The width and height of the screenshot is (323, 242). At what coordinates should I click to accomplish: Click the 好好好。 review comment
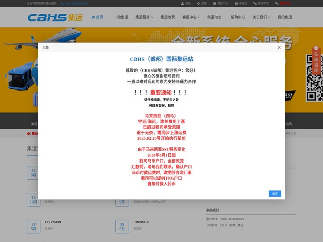[49, 202]
